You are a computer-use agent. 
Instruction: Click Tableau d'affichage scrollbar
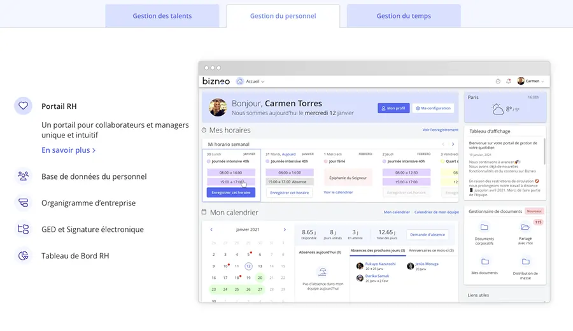click(x=544, y=151)
